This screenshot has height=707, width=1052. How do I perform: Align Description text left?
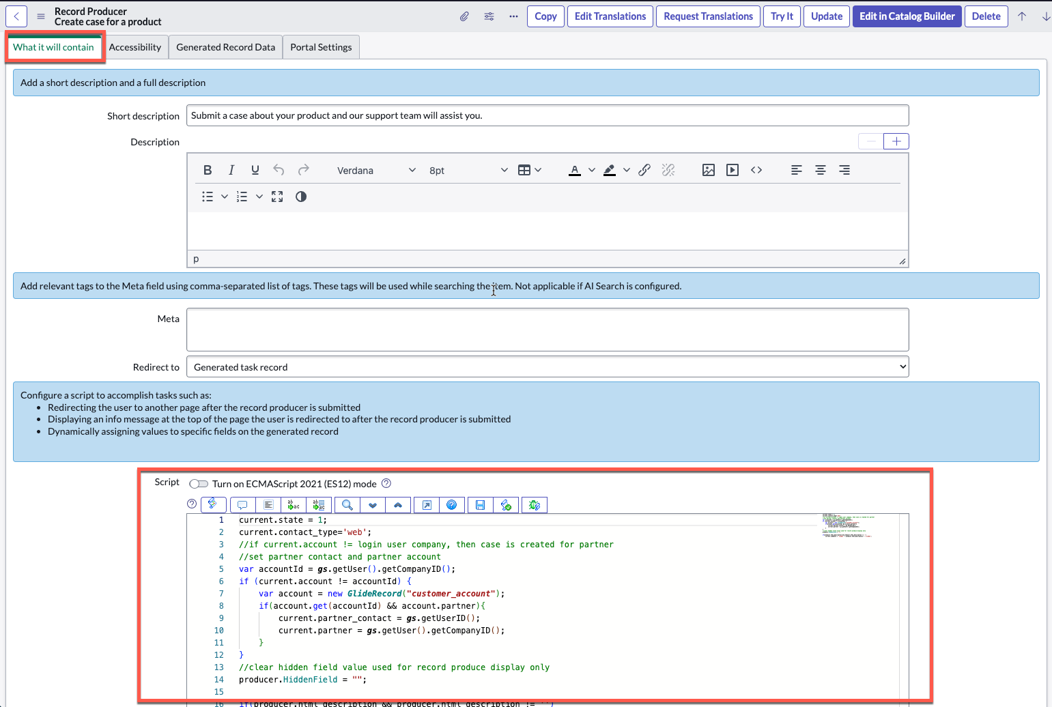[797, 170]
